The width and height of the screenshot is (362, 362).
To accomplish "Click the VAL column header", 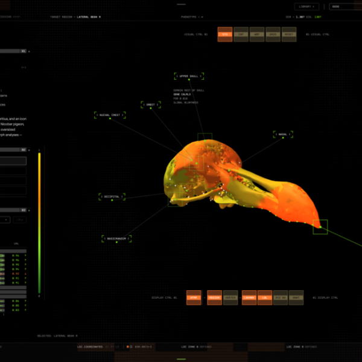I will click(x=16, y=244).
